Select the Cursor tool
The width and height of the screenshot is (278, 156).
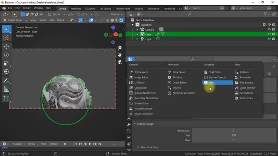click(7, 38)
